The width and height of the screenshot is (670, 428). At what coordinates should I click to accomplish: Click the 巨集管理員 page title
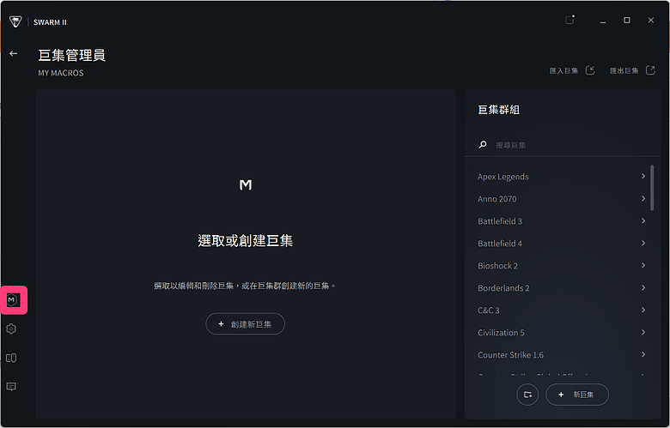coord(72,55)
